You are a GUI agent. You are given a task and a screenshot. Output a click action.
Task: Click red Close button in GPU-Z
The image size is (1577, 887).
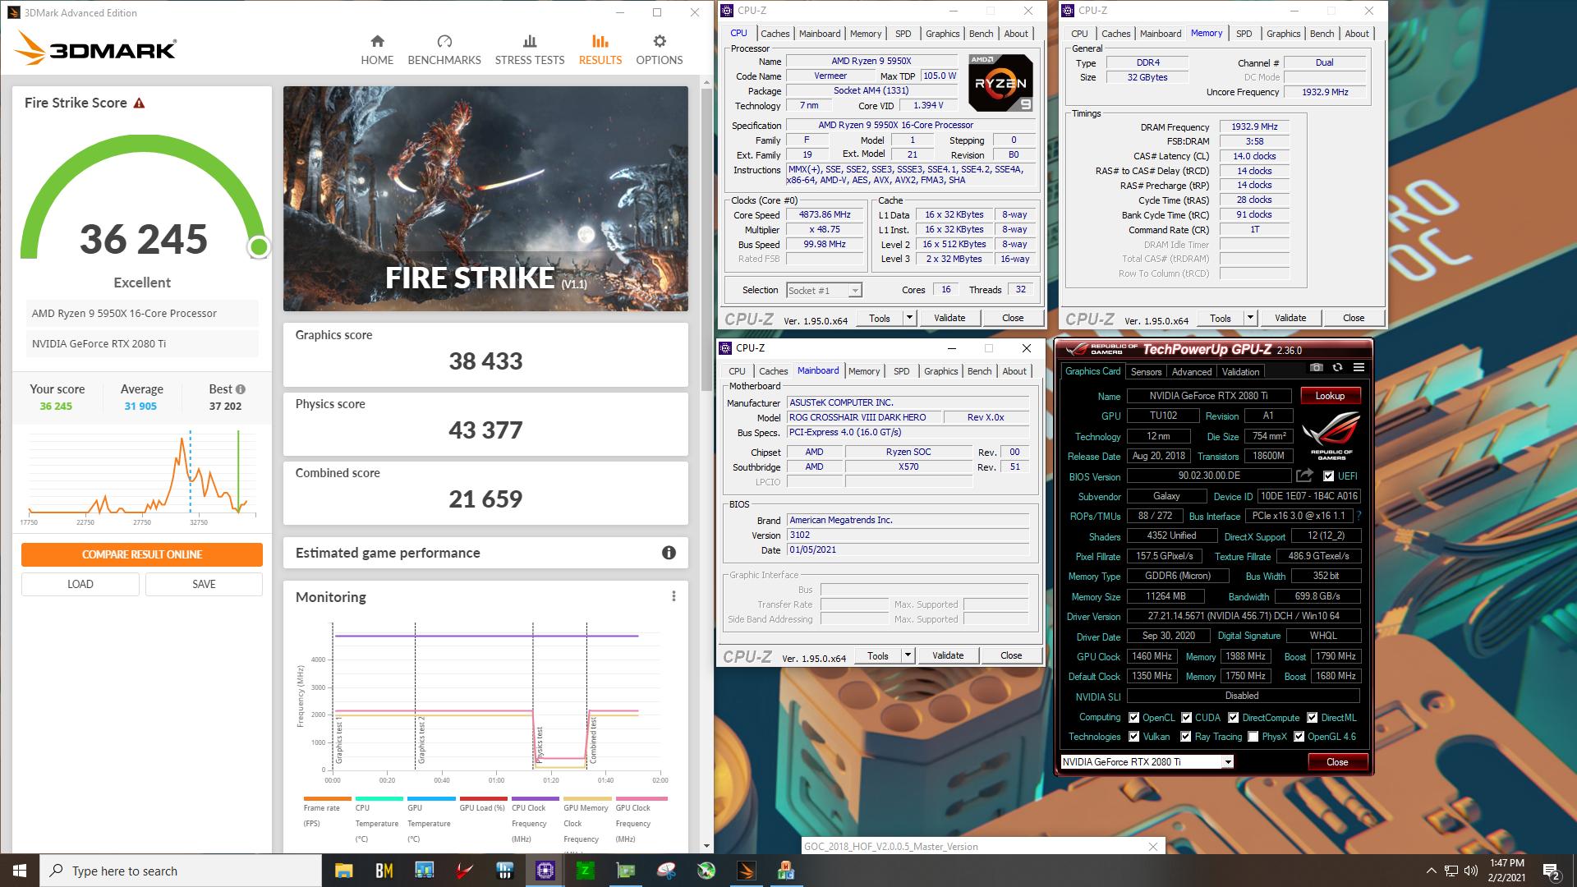pyautogui.click(x=1337, y=762)
